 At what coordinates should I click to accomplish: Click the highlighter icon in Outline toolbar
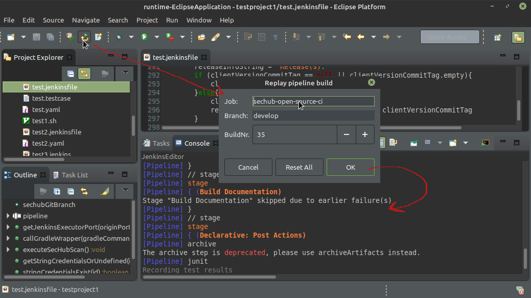pos(105,191)
